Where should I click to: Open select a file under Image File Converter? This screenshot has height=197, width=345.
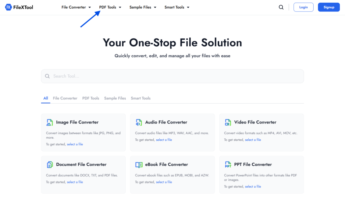[x=75, y=144]
